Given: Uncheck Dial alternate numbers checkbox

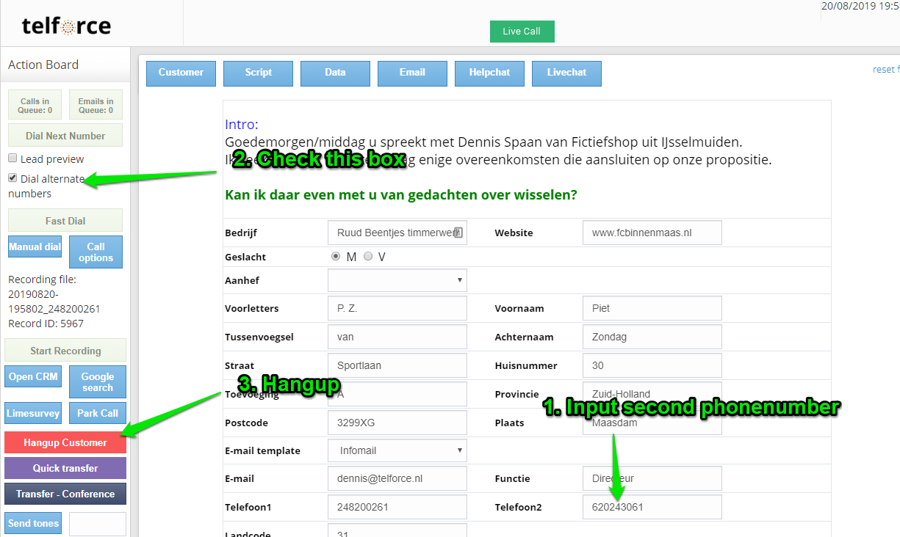Looking at the screenshot, I should [x=12, y=178].
